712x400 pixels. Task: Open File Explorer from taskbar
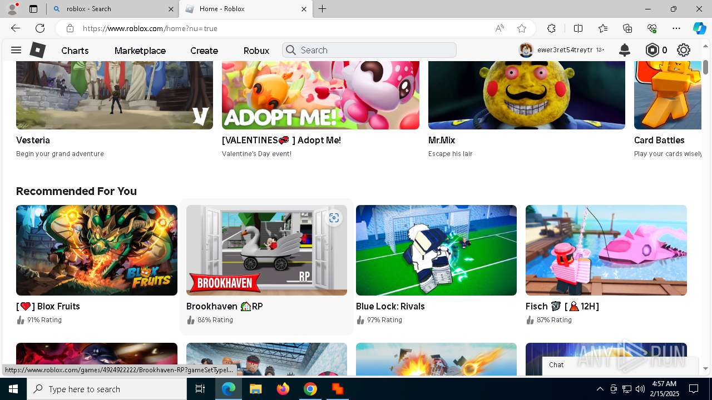256,389
